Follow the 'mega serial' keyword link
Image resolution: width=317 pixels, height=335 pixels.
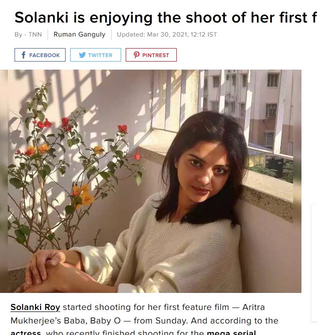[x=231, y=332]
